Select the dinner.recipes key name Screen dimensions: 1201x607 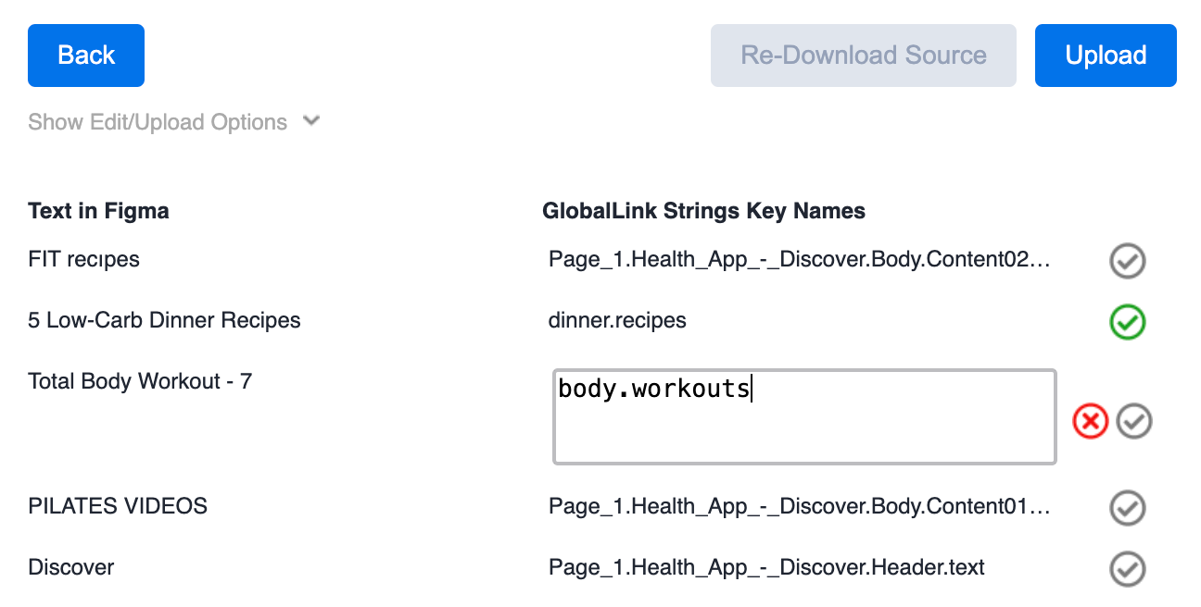pyautogui.click(x=617, y=321)
